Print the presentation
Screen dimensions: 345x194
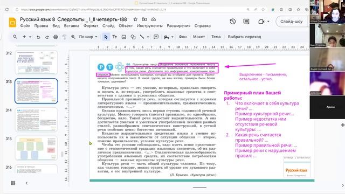(x=56, y=37)
